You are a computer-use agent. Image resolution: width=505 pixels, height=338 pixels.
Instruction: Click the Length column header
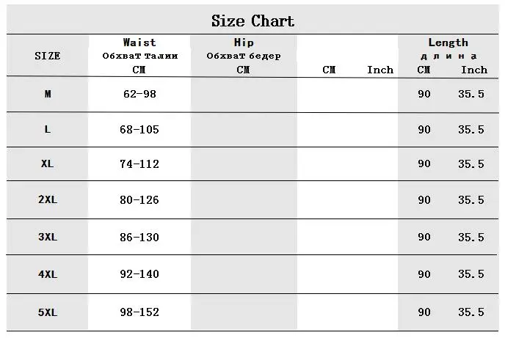click(x=448, y=43)
